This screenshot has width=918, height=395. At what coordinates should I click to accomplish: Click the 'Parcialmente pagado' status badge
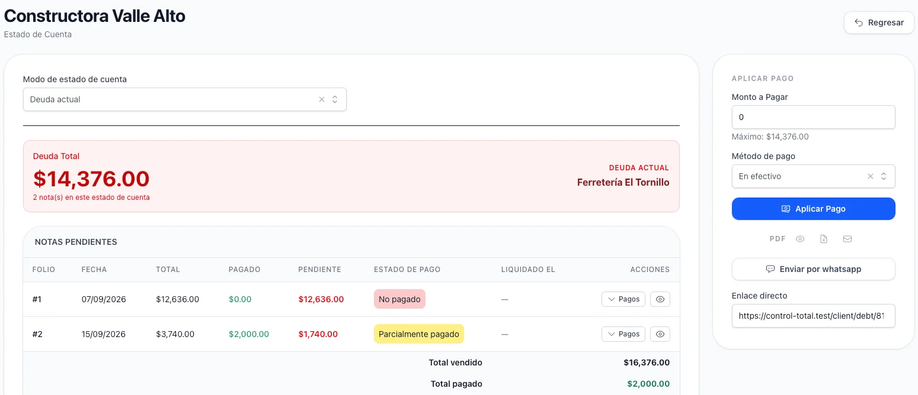pos(419,334)
